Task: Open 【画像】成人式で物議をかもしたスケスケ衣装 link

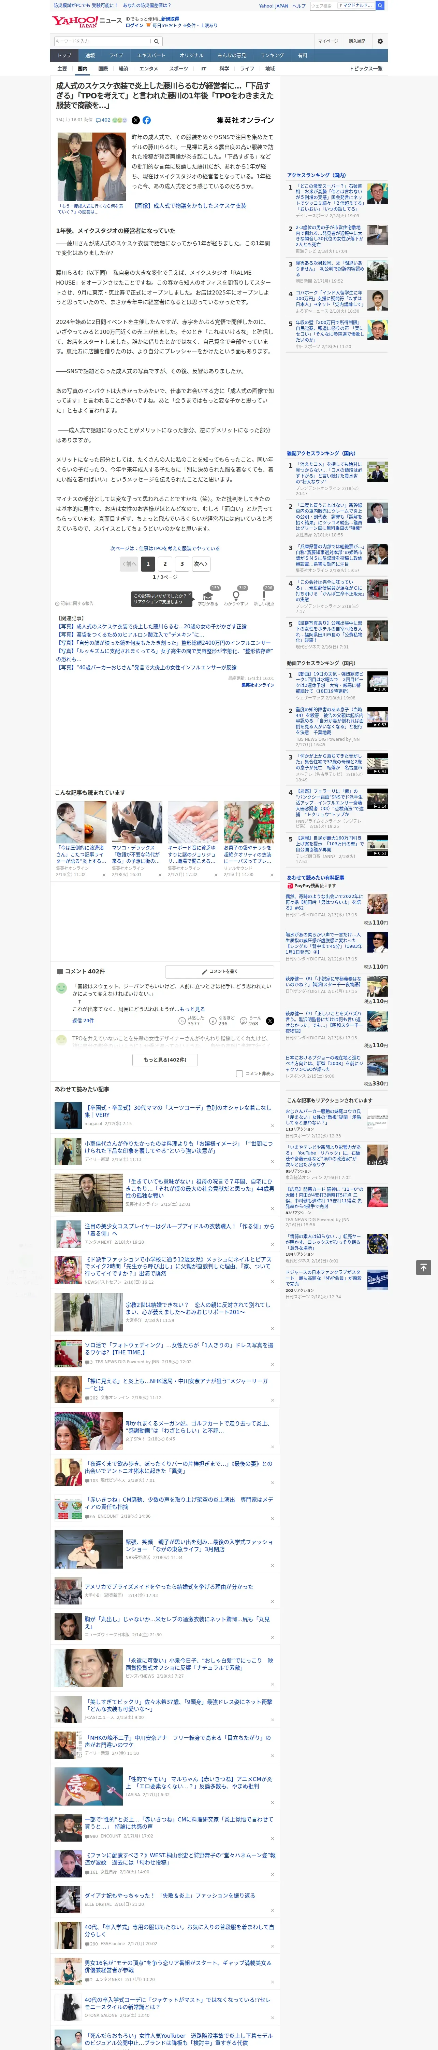Action: coord(189,205)
